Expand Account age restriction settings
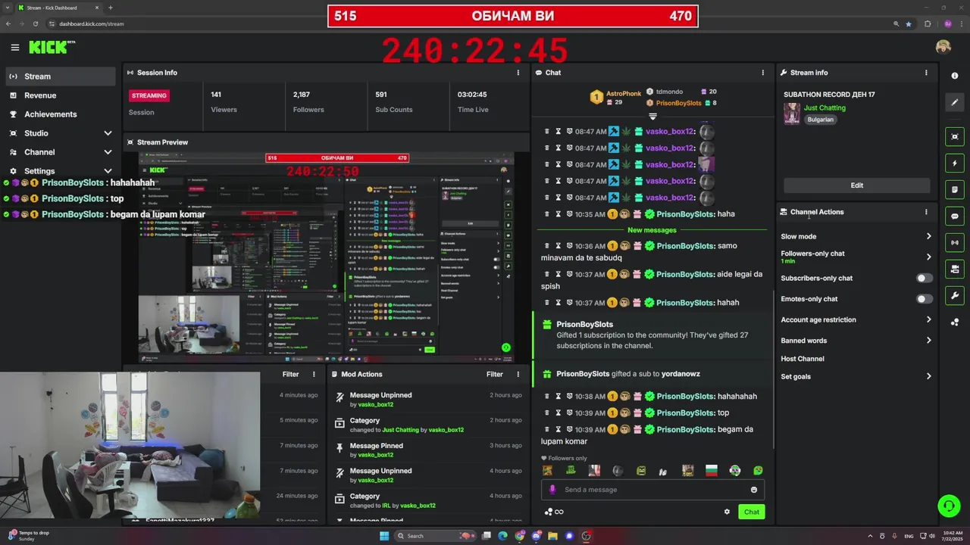The image size is (970, 545). click(928, 319)
